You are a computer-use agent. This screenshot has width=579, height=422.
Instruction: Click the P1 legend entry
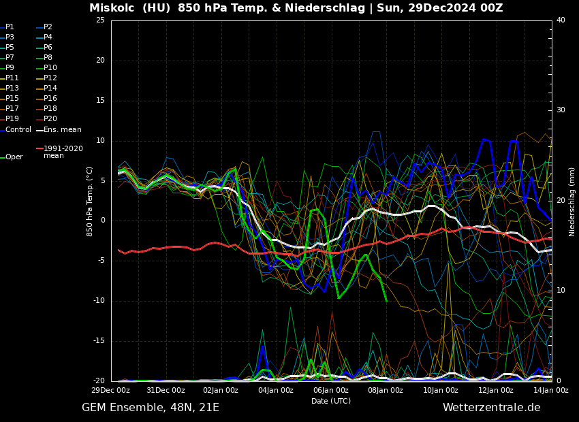click(10, 27)
